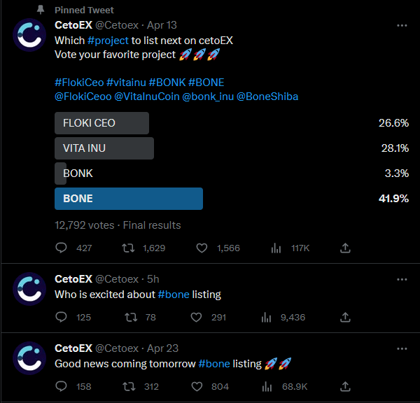
Task: Click the VITA INU poll result bar
Action: pos(104,148)
